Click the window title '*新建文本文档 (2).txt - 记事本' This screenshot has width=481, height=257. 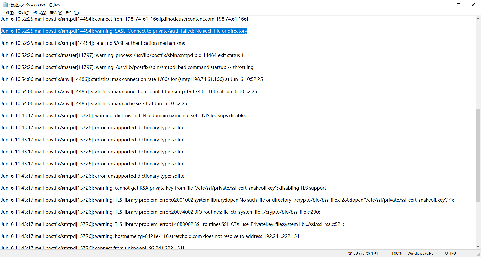pyautogui.click(x=34, y=5)
